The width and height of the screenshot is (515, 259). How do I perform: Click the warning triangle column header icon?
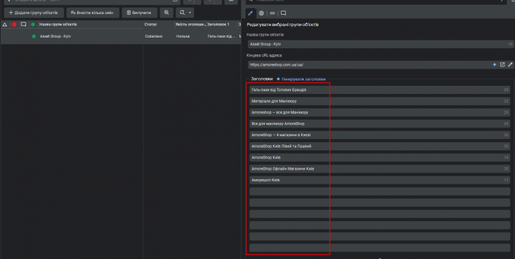tap(5, 24)
